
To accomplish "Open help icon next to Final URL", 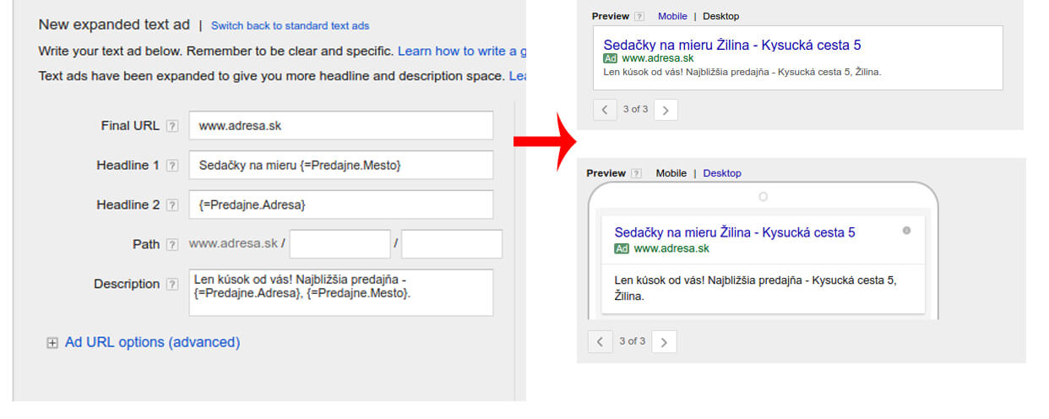I will point(172,126).
